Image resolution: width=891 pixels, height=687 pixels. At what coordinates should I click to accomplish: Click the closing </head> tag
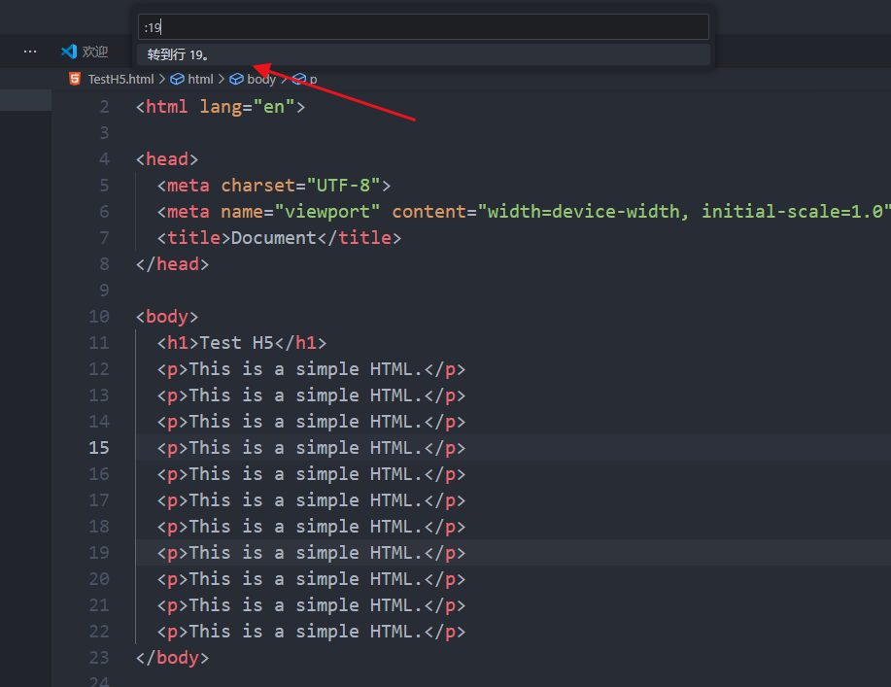172,264
